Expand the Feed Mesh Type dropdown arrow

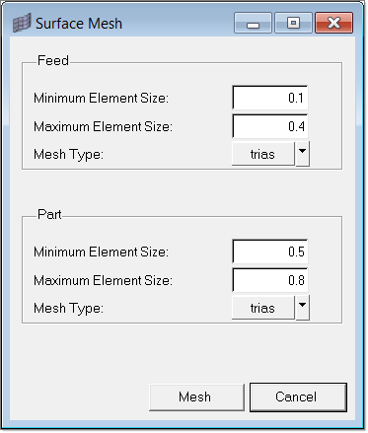point(303,154)
